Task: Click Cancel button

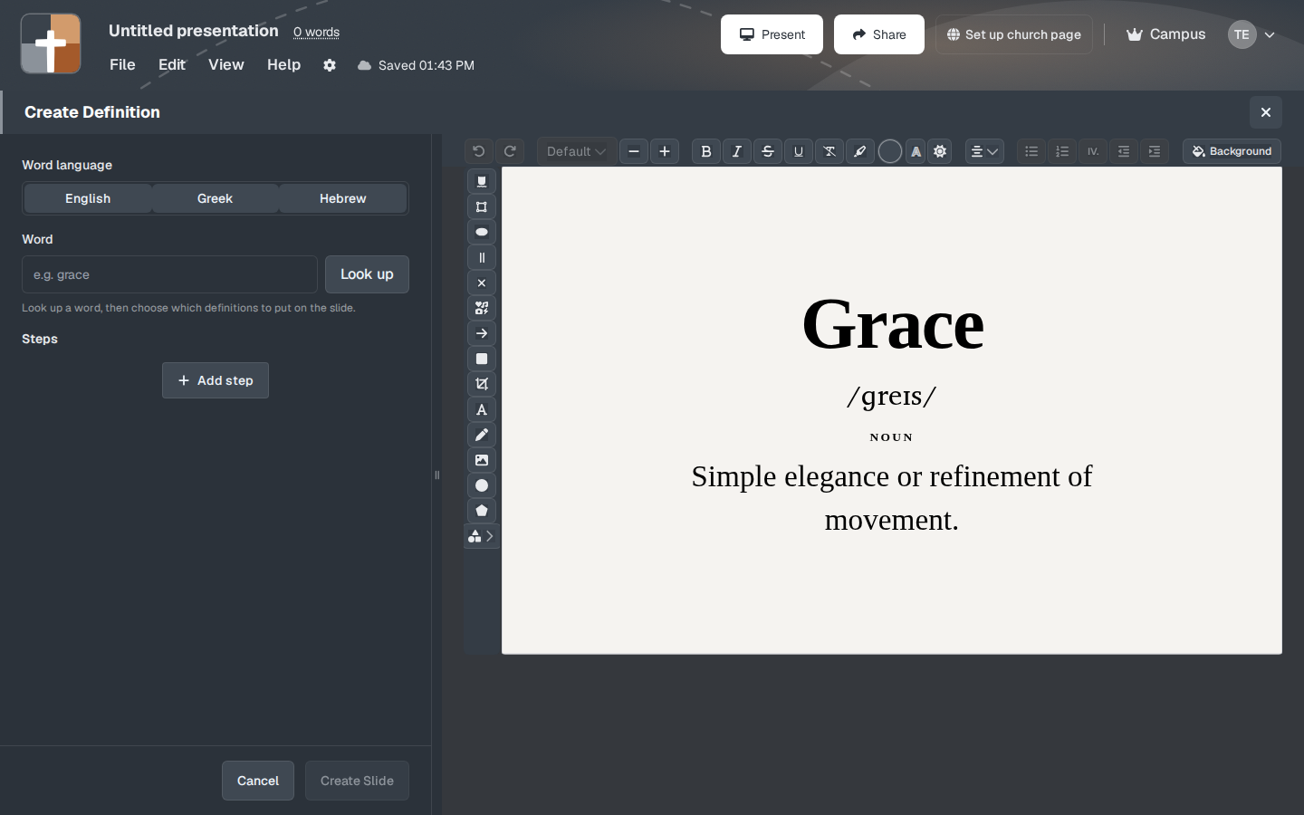Action: pos(258,781)
